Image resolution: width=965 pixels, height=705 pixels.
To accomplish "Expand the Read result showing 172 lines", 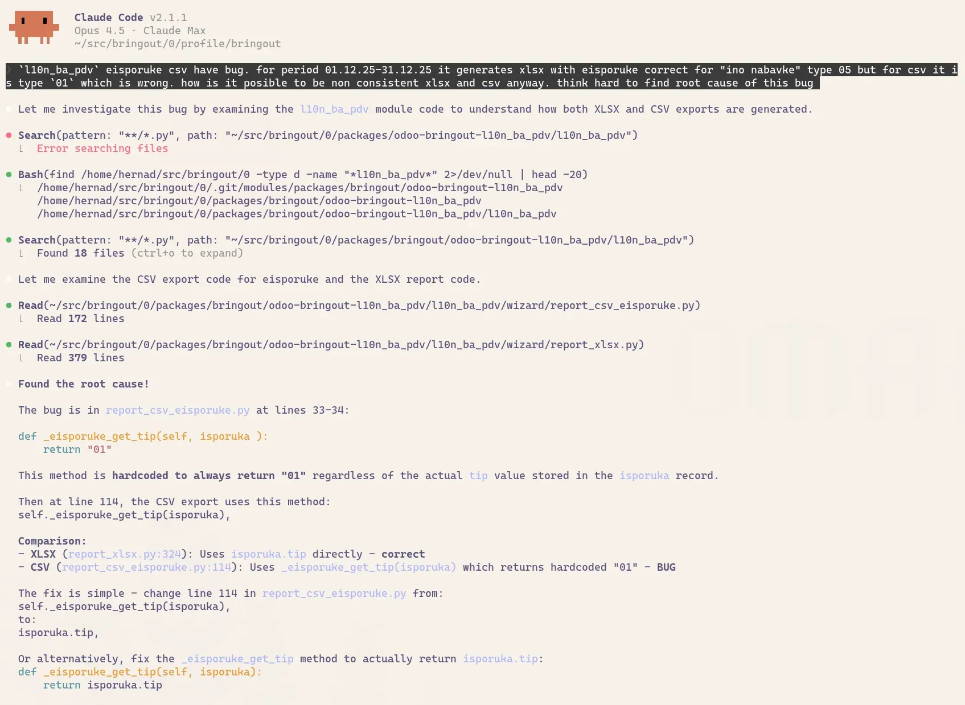I will point(80,319).
